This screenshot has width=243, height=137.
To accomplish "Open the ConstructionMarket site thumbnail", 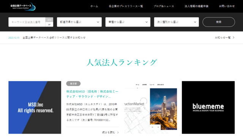I will pos(150,107).
